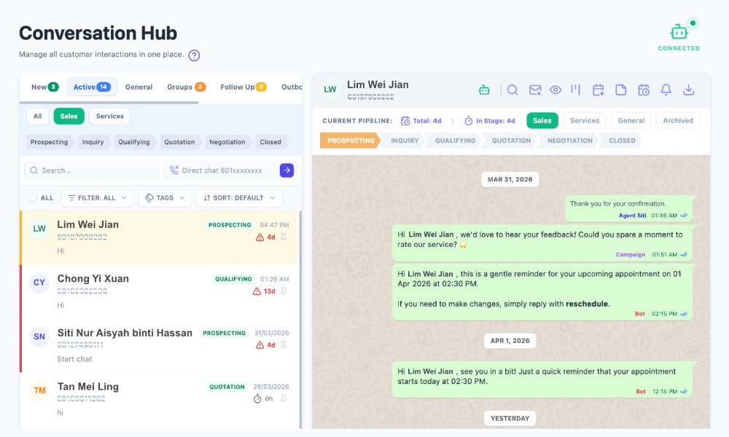Download the conversation via download icon
The image size is (729, 437).
coord(689,90)
